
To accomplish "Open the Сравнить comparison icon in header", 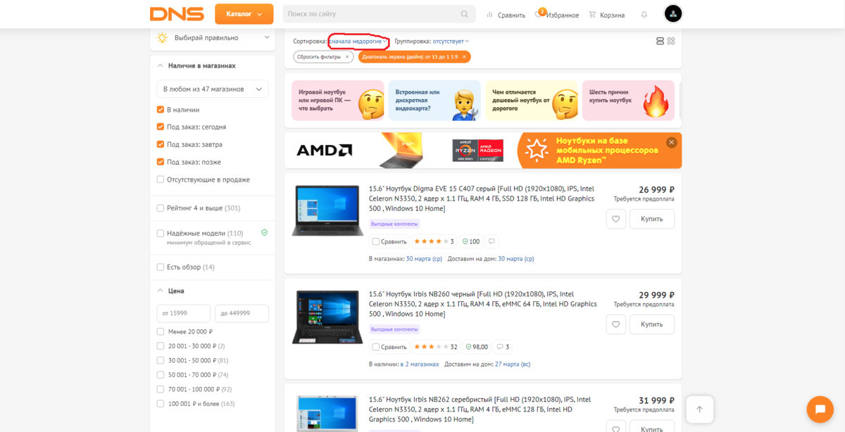I will pos(506,15).
